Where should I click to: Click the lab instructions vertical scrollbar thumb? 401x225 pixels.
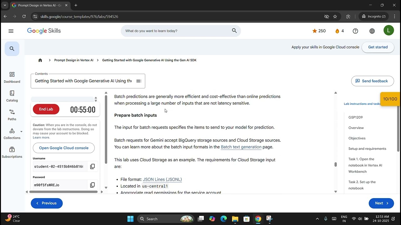pos(336,165)
